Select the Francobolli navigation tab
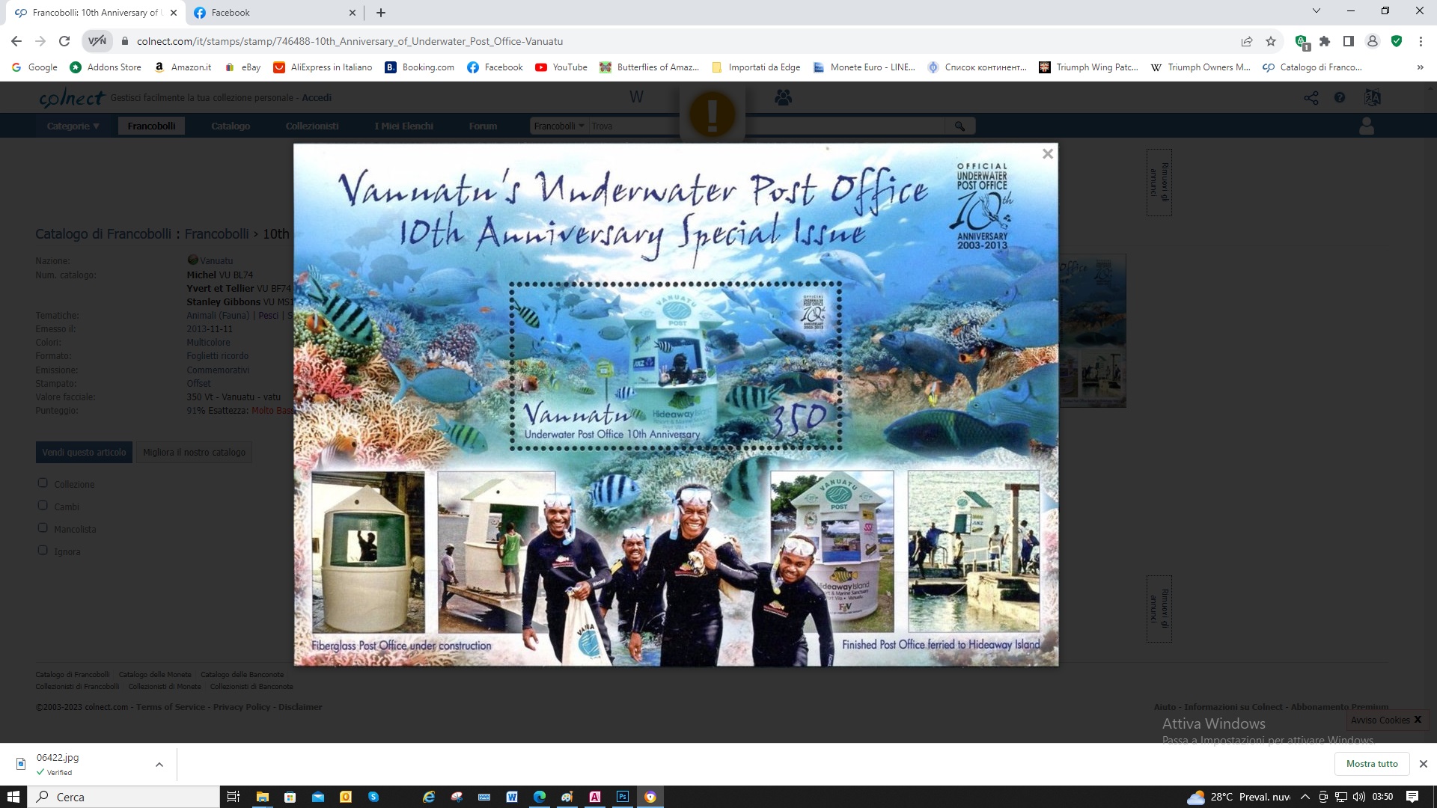This screenshot has width=1437, height=808. [151, 126]
